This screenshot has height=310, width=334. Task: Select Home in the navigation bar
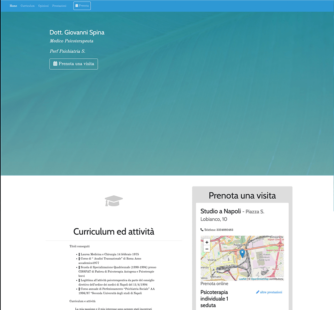[13, 5]
